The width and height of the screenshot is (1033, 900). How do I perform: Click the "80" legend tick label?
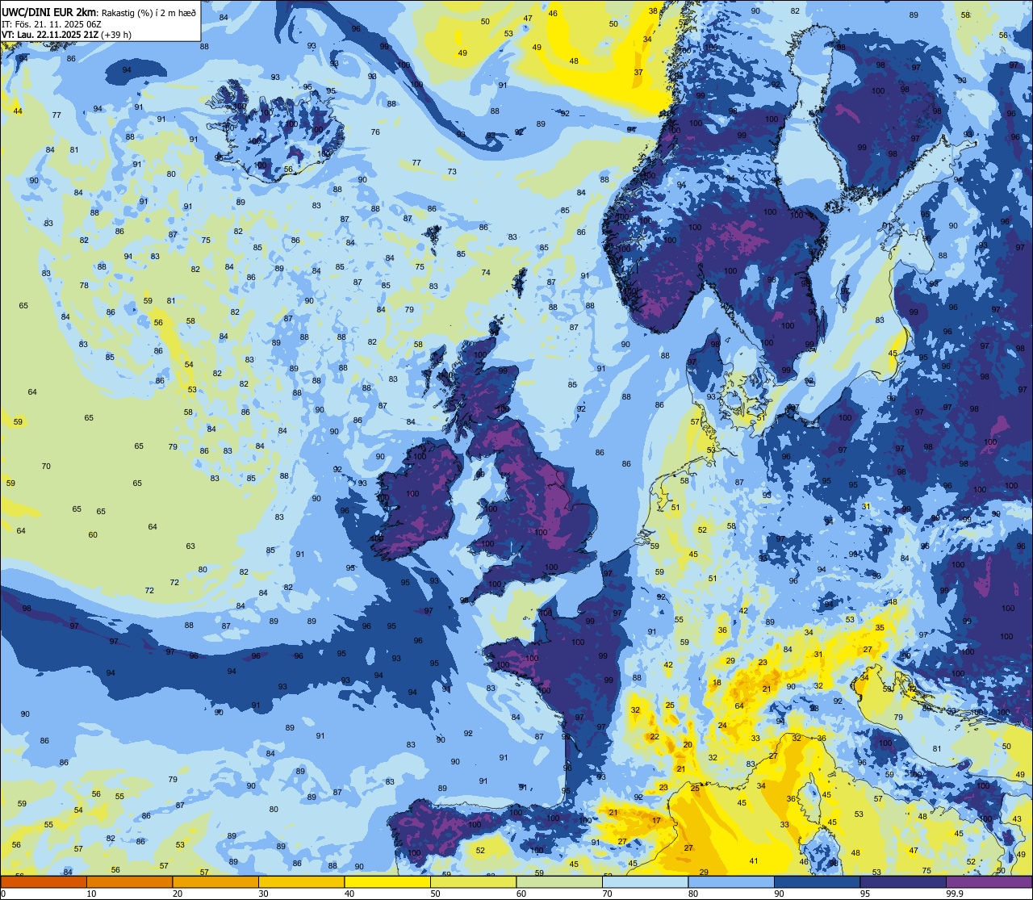click(x=693, y=894)
